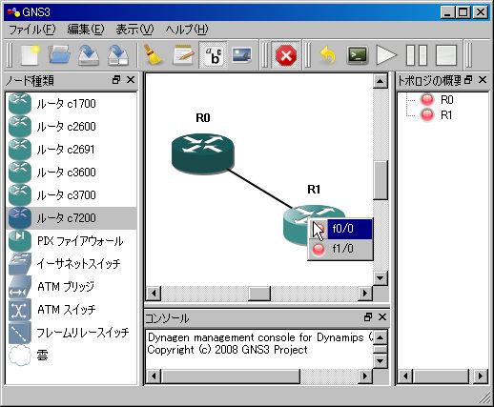Open the ファイル(F) menu
The width and height of the screenshot is (494, 407).
coord(32,30)
